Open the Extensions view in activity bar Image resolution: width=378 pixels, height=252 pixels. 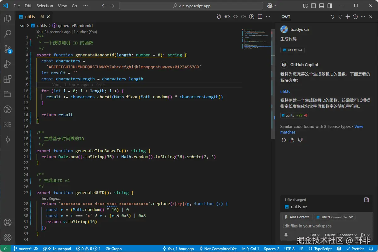pyautogui.click(x=8, y=79)
